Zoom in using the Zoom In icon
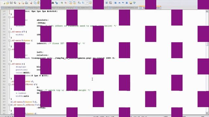 (x=62, y=3)
